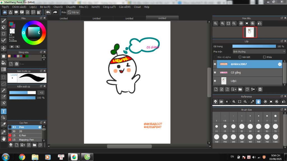The image size is (287, 161).
Task: Hide the Cố gắng layer
Action: [x=215, y=73]
